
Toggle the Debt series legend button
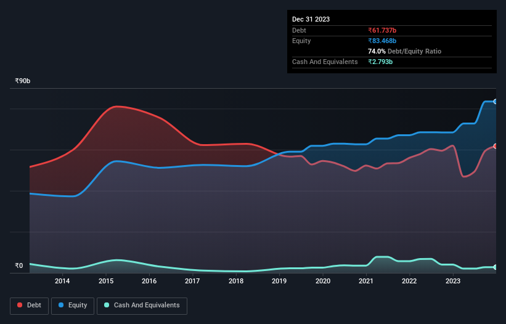(x=30, y=306)
